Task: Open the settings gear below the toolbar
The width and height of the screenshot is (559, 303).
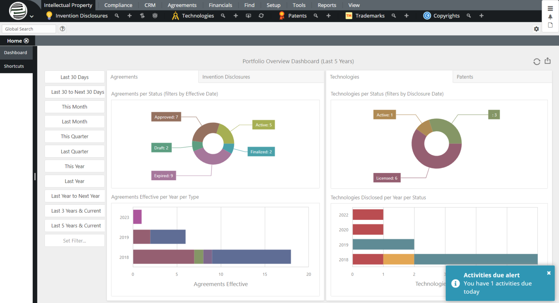Action: [536, 29]
